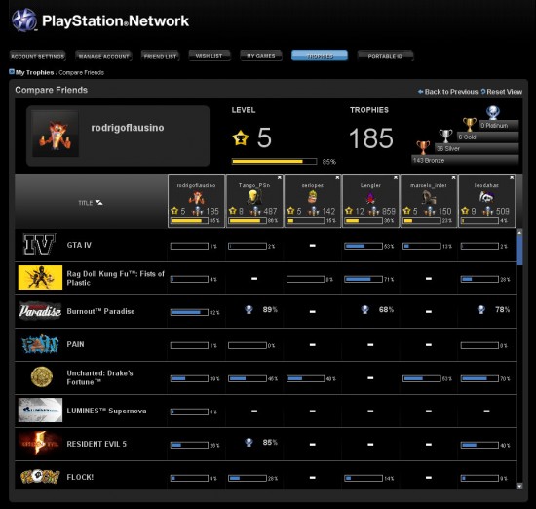Click the scrollbar down arrow

[x=519, y=486]
